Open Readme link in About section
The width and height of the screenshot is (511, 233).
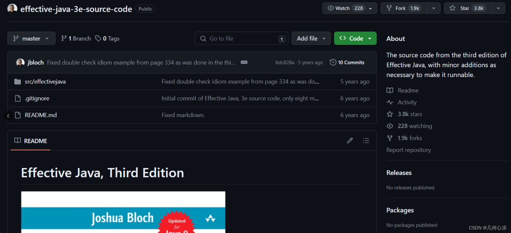(408, 90)
